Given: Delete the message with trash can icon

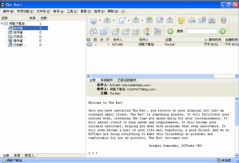Looking at the screenshot, I should (x=223, y=20).
